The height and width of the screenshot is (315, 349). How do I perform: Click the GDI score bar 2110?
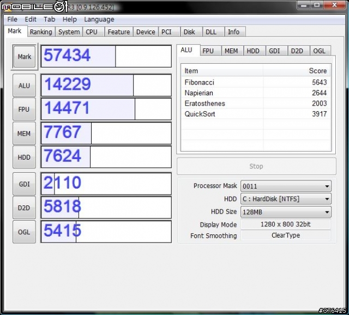(x=106, y=184)
